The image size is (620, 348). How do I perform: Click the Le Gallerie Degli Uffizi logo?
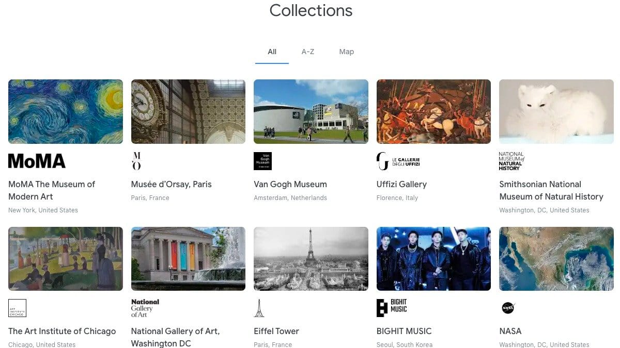coord(398,161)
